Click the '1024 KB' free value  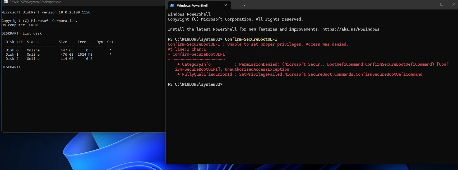pos(85,55)
